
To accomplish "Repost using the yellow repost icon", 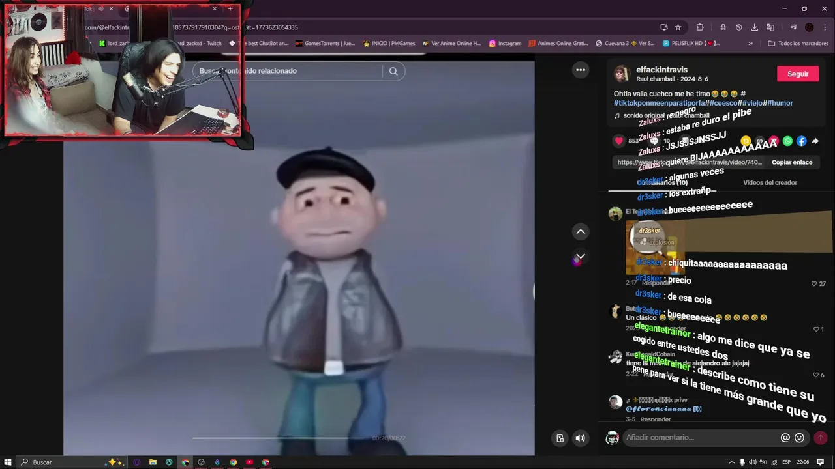I will pos(746,141).
